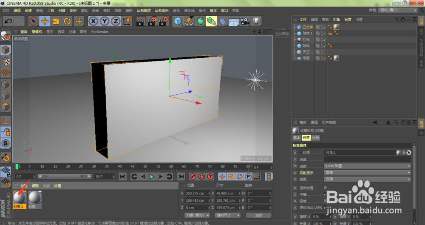The width and height of the screenshot is (425, 225).
Task: Toggle 球体.1 enable checkmark
Action: click(x=325, y=33)
